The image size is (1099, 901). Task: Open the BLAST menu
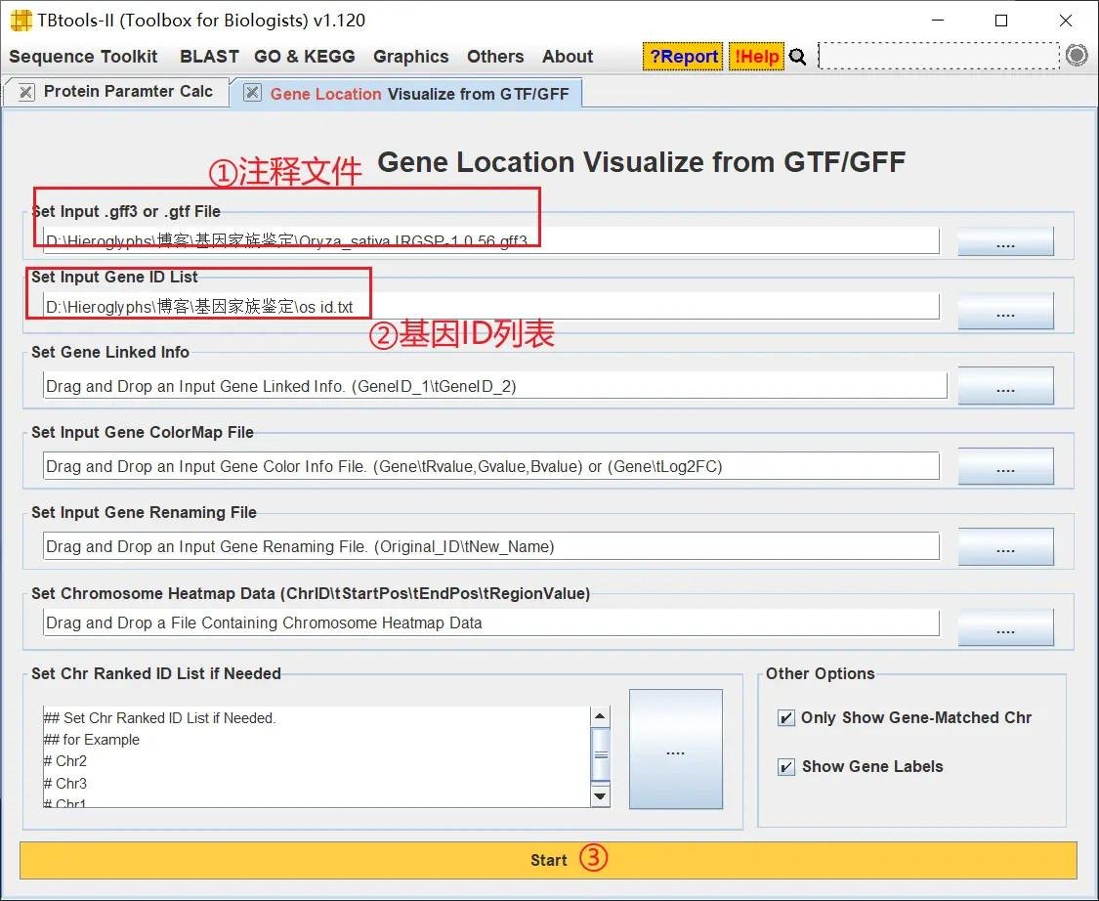(209, 57)
